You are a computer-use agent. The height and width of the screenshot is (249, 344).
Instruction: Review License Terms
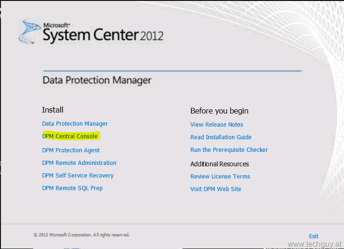tap(220, 176)
